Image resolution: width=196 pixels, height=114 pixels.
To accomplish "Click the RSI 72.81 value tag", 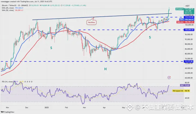I will pos(185,85).
